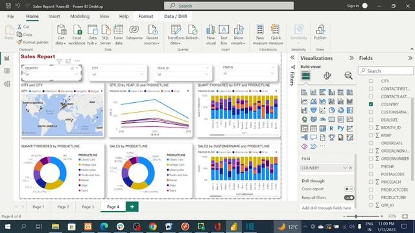Switch to Report view in sidebar
This screenshot has width=415, height=233.
(7, 58)
